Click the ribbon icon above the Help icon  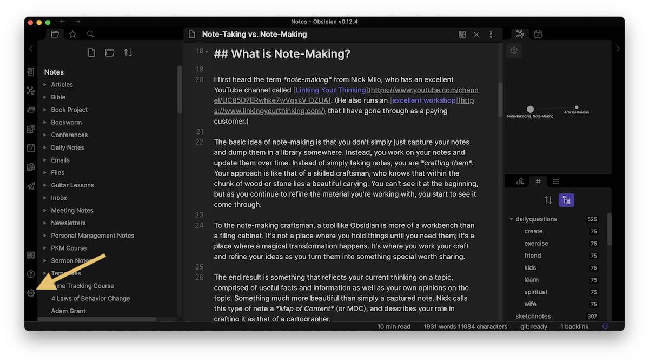click(31, 255)
